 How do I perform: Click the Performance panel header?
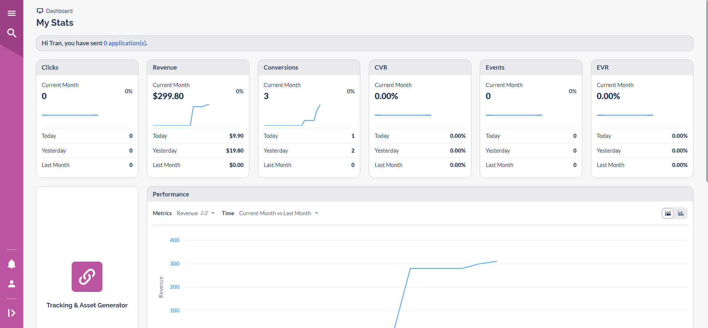420,194
